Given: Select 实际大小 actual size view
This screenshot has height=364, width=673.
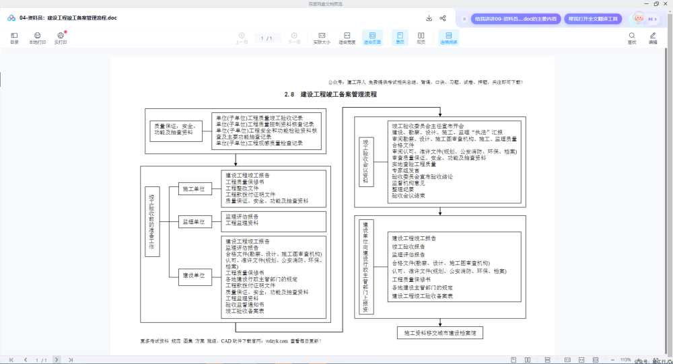Looking at the screenshot, I should (x=322, y=38).
